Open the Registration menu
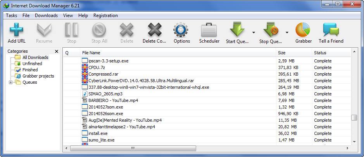The width and height of the screenshot is (364, 157). click(x=105, y=16)
